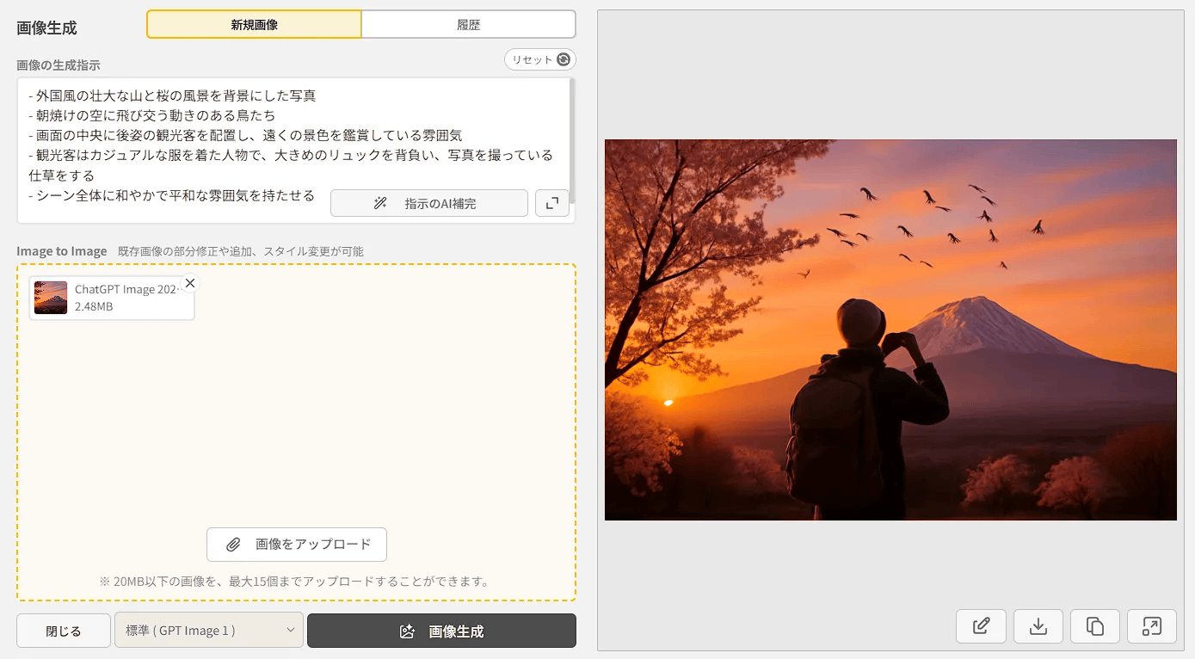Copy the generated image with the copy icon

point(1095,626)
